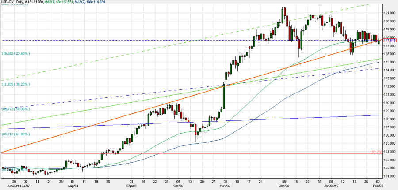Viewport: 398px width, 190px height.
Task: Click 101.000 on the price axis
Action: pyautogui.click(x=390, y=176)
